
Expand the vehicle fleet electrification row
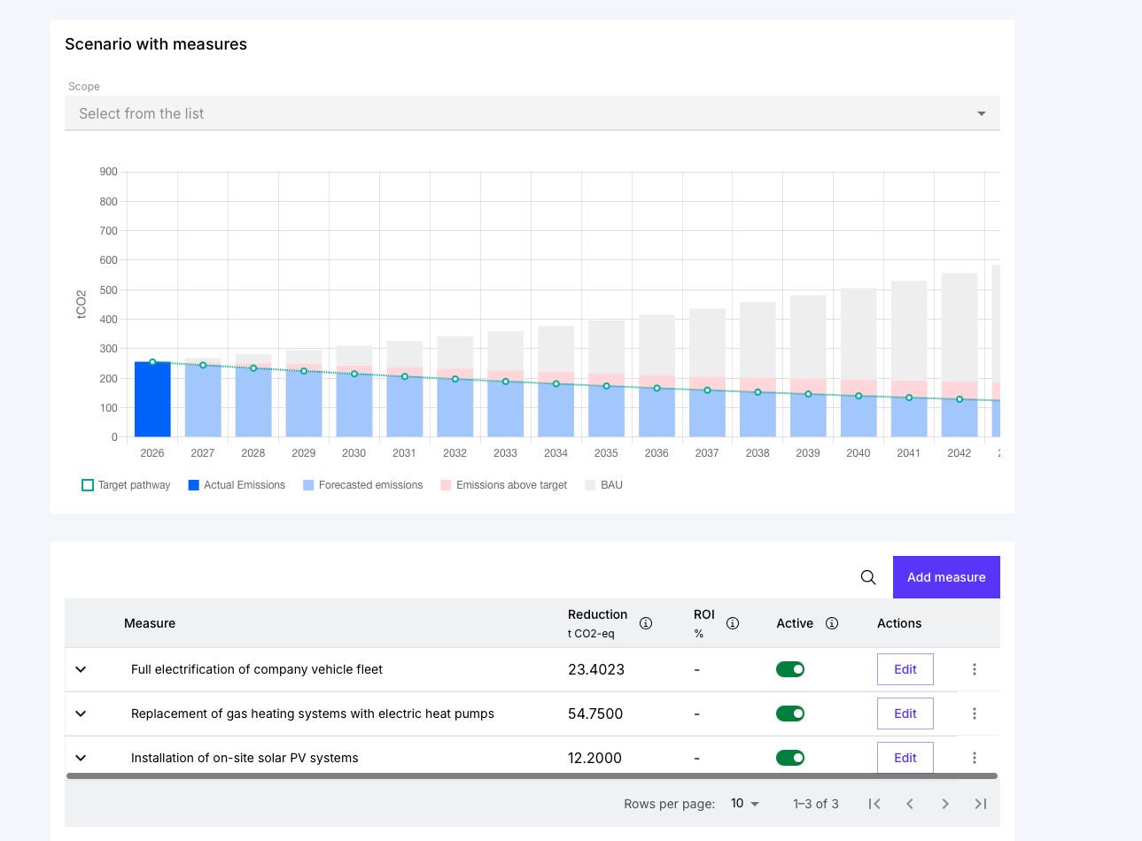(x=81, y=669)
